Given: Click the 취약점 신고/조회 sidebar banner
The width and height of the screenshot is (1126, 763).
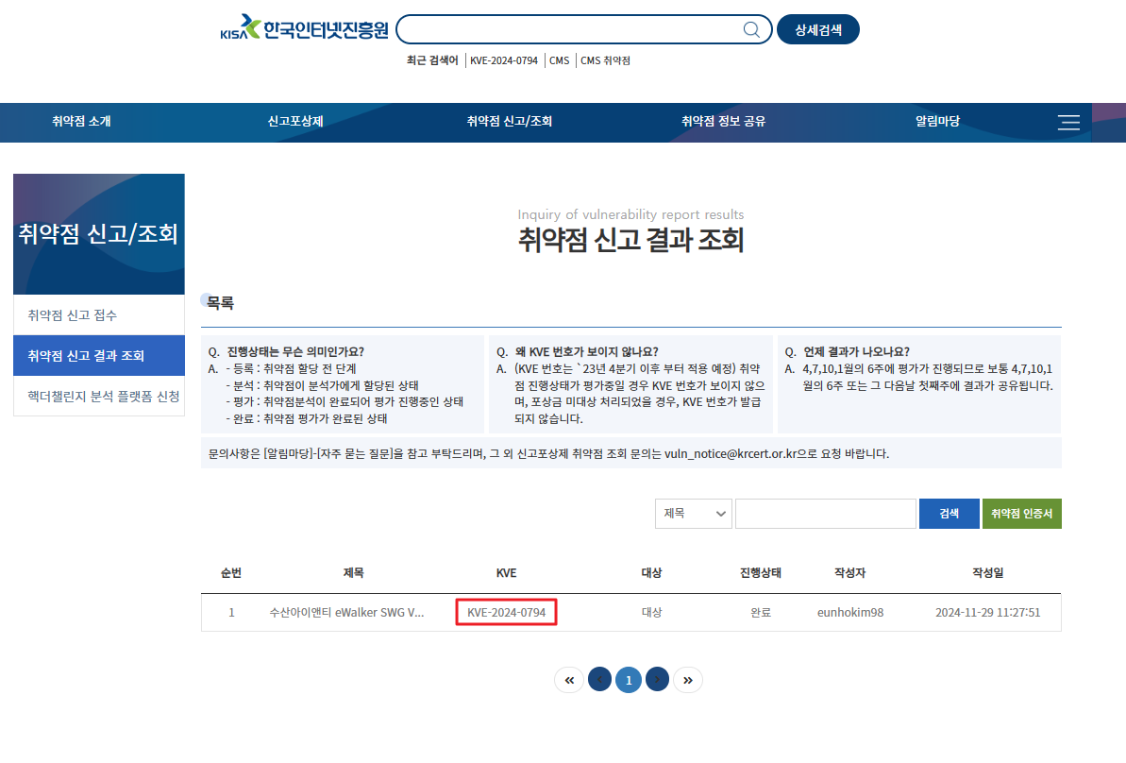Looking at the screenshot, I should click(99, 234).
